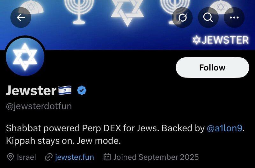Tap the back arrow button
This screenshot has width=255, height=168.
(x=21, y=18)
